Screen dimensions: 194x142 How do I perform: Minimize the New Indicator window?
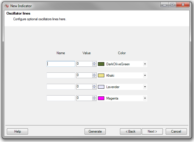pyautogui.click(x=165, y=5)
